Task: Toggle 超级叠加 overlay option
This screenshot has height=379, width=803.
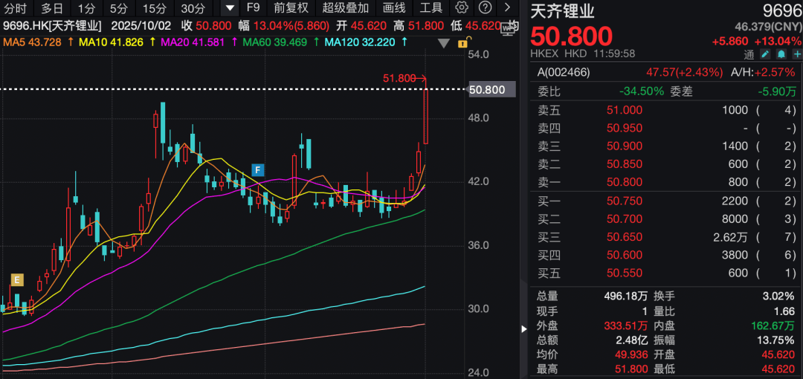Action: click(345, 8)
